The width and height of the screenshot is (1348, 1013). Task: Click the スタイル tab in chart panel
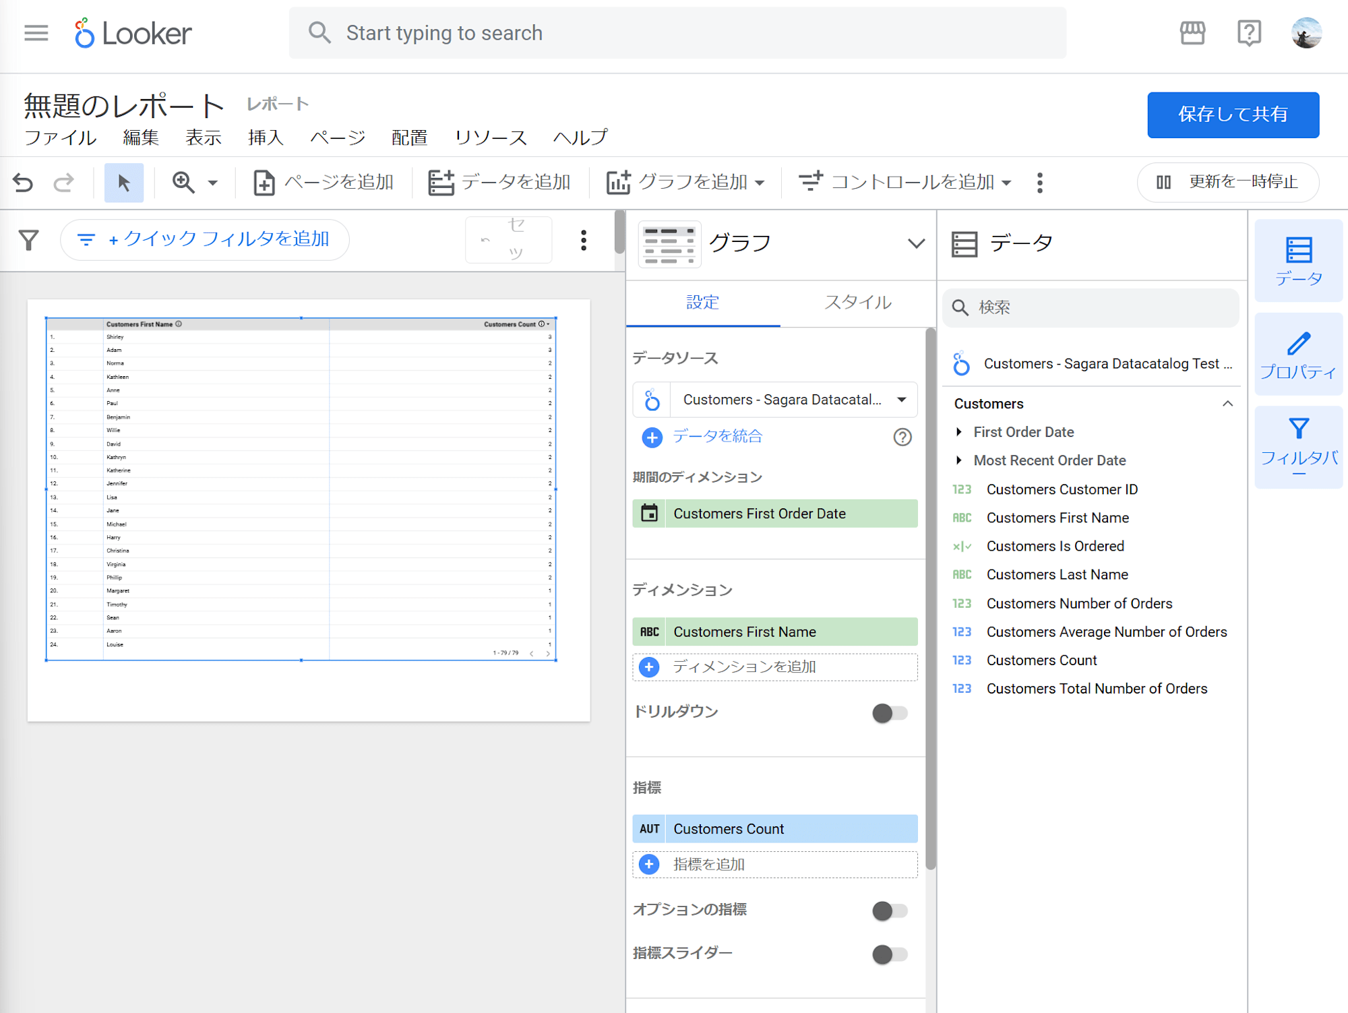pos(857,303)
